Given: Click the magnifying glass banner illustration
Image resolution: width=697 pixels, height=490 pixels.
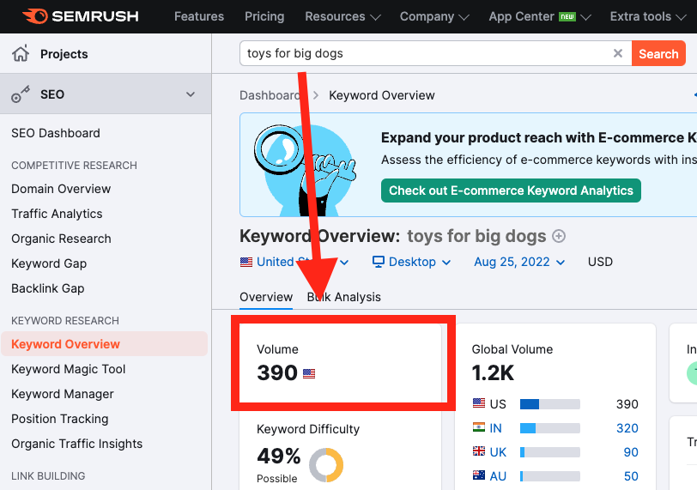Looking at the screenshot, I should (x=306, y=169).
